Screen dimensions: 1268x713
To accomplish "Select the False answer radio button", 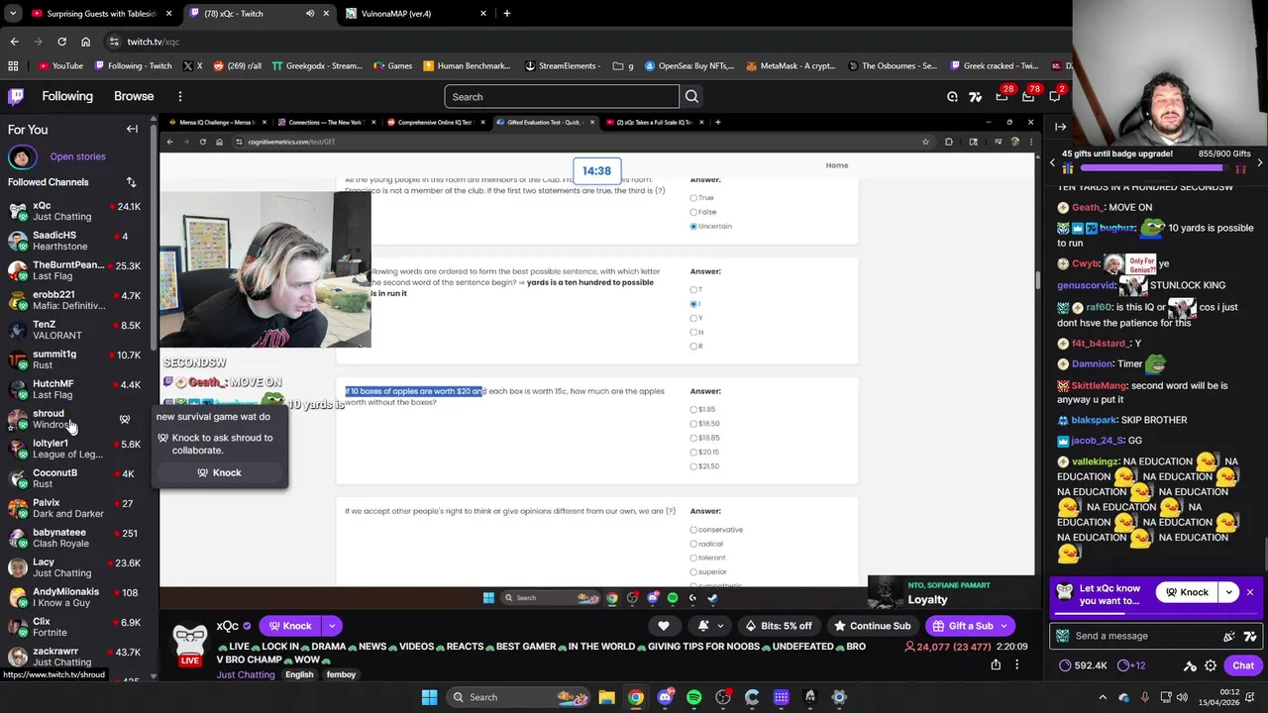I will 693,212.
